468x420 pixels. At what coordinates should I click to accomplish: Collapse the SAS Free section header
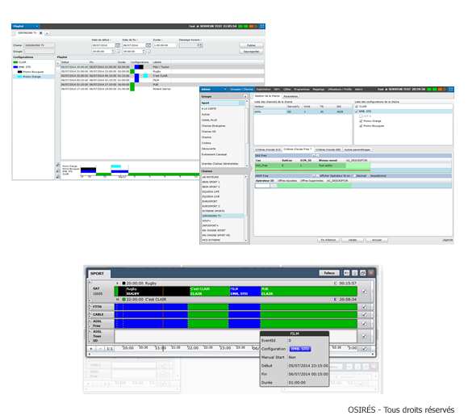[x=313, y=156]
